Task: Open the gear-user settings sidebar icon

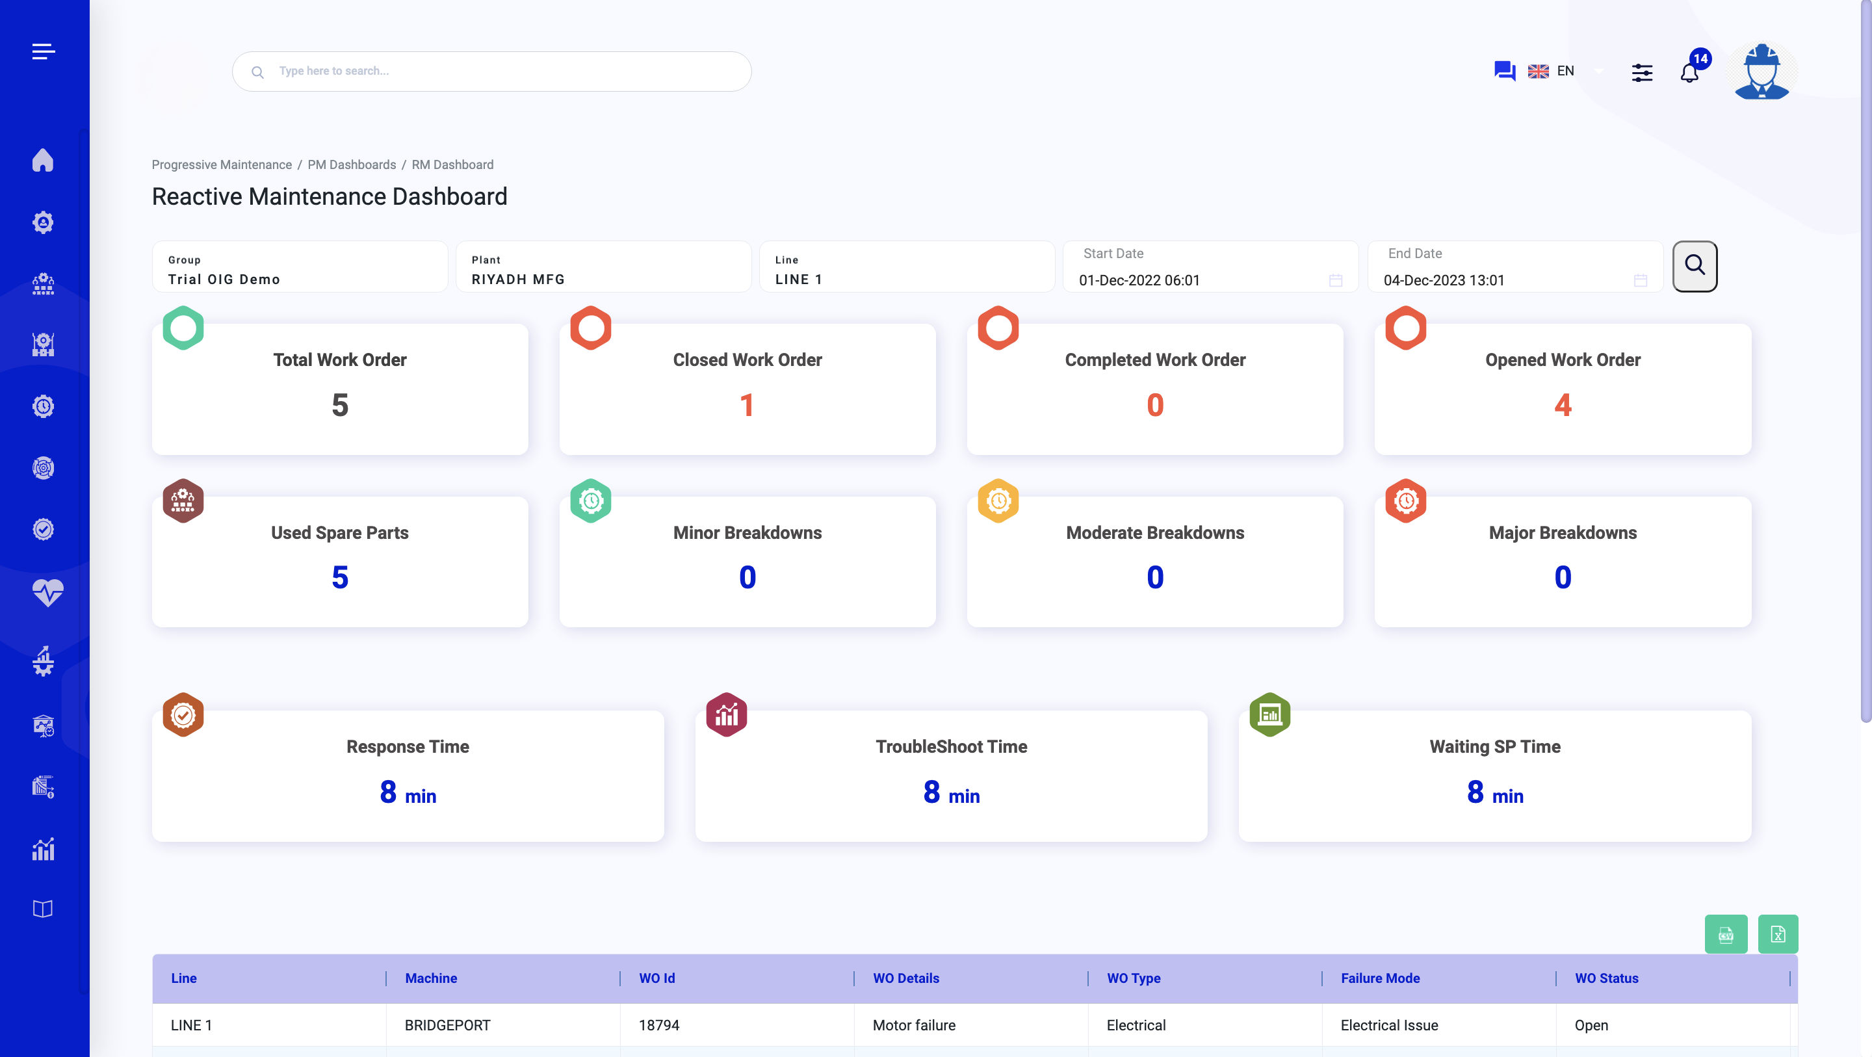Action: tap(43, 222)
